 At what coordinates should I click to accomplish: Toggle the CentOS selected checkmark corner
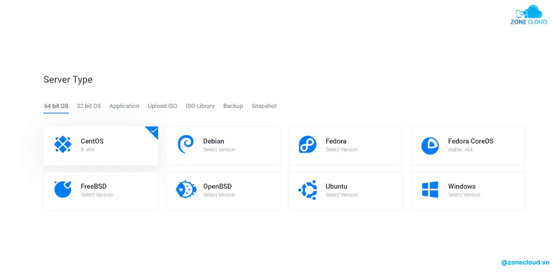(x=153, y=132)
